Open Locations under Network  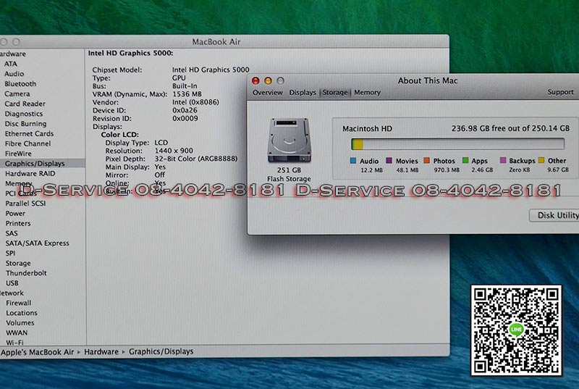pos(22,313)
